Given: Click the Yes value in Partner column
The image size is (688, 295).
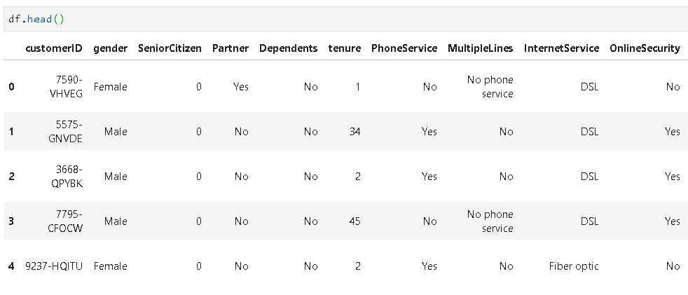Looking at the screenshot, I should pyautogui.click(x=241, y=87).
